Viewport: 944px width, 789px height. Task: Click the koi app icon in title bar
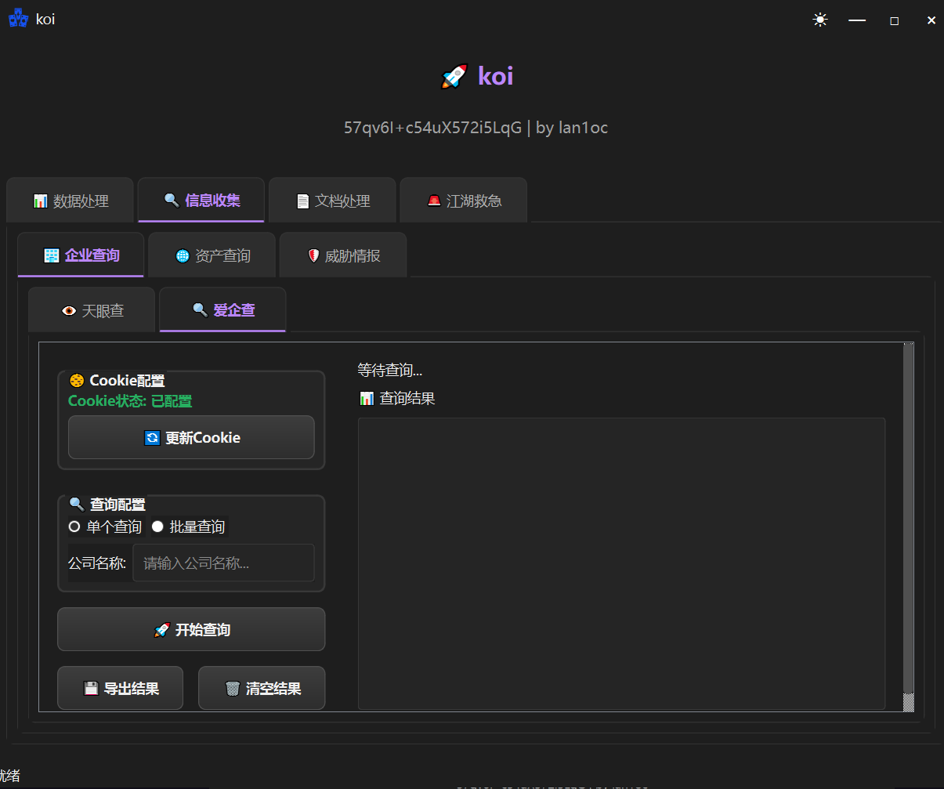pos(17,20)
